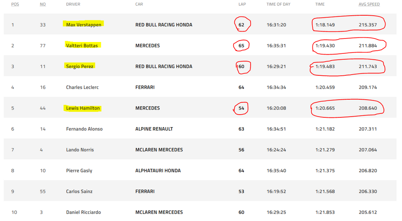The height and width of the screenshot is (221, 402).
Task: Open Max Verstappen driver link
Action: (x=84, y=25)
